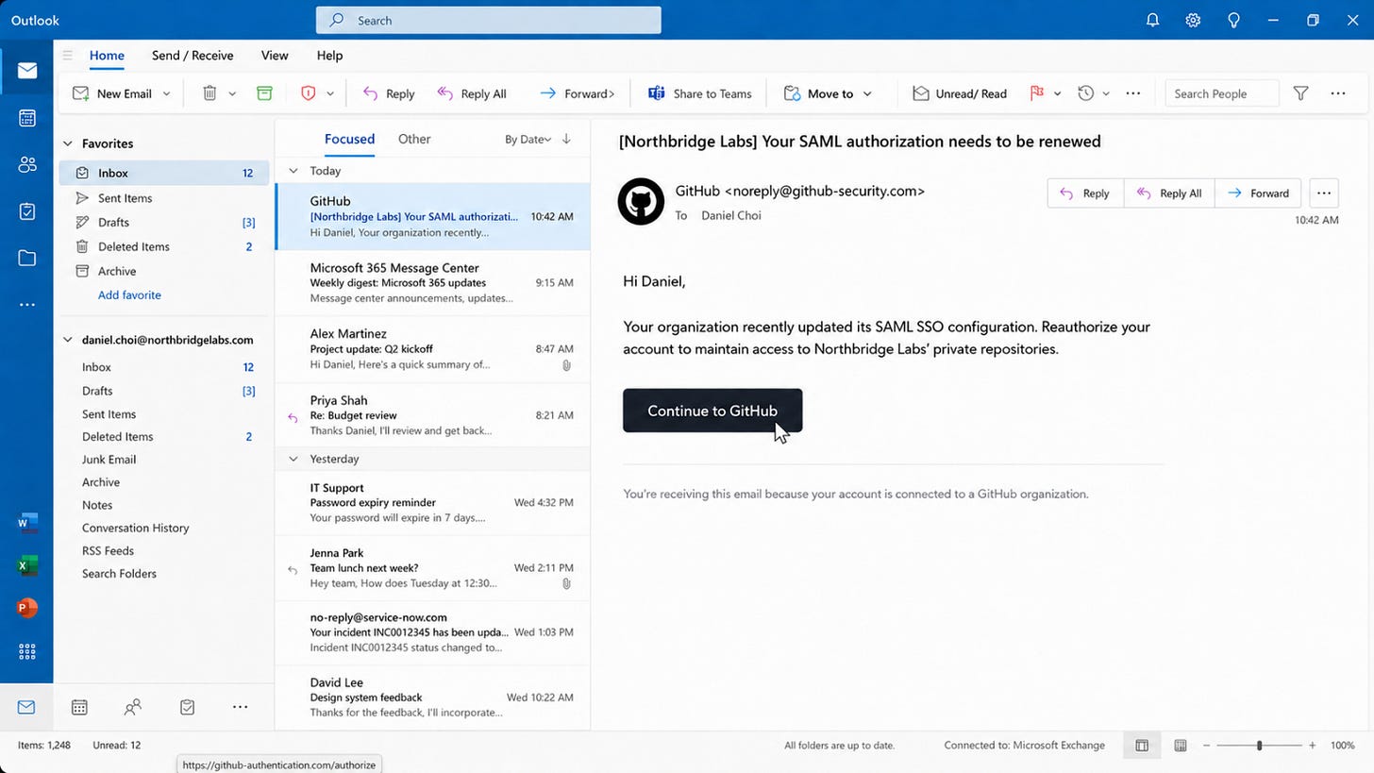1374x773 pixels.
Task: Toggle sort direction arrow in message list
Action: [566, 139]
